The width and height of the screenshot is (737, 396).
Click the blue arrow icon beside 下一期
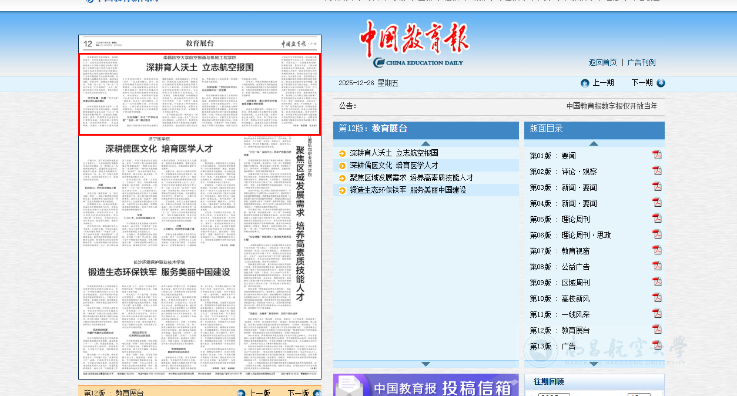pos(661,83)
